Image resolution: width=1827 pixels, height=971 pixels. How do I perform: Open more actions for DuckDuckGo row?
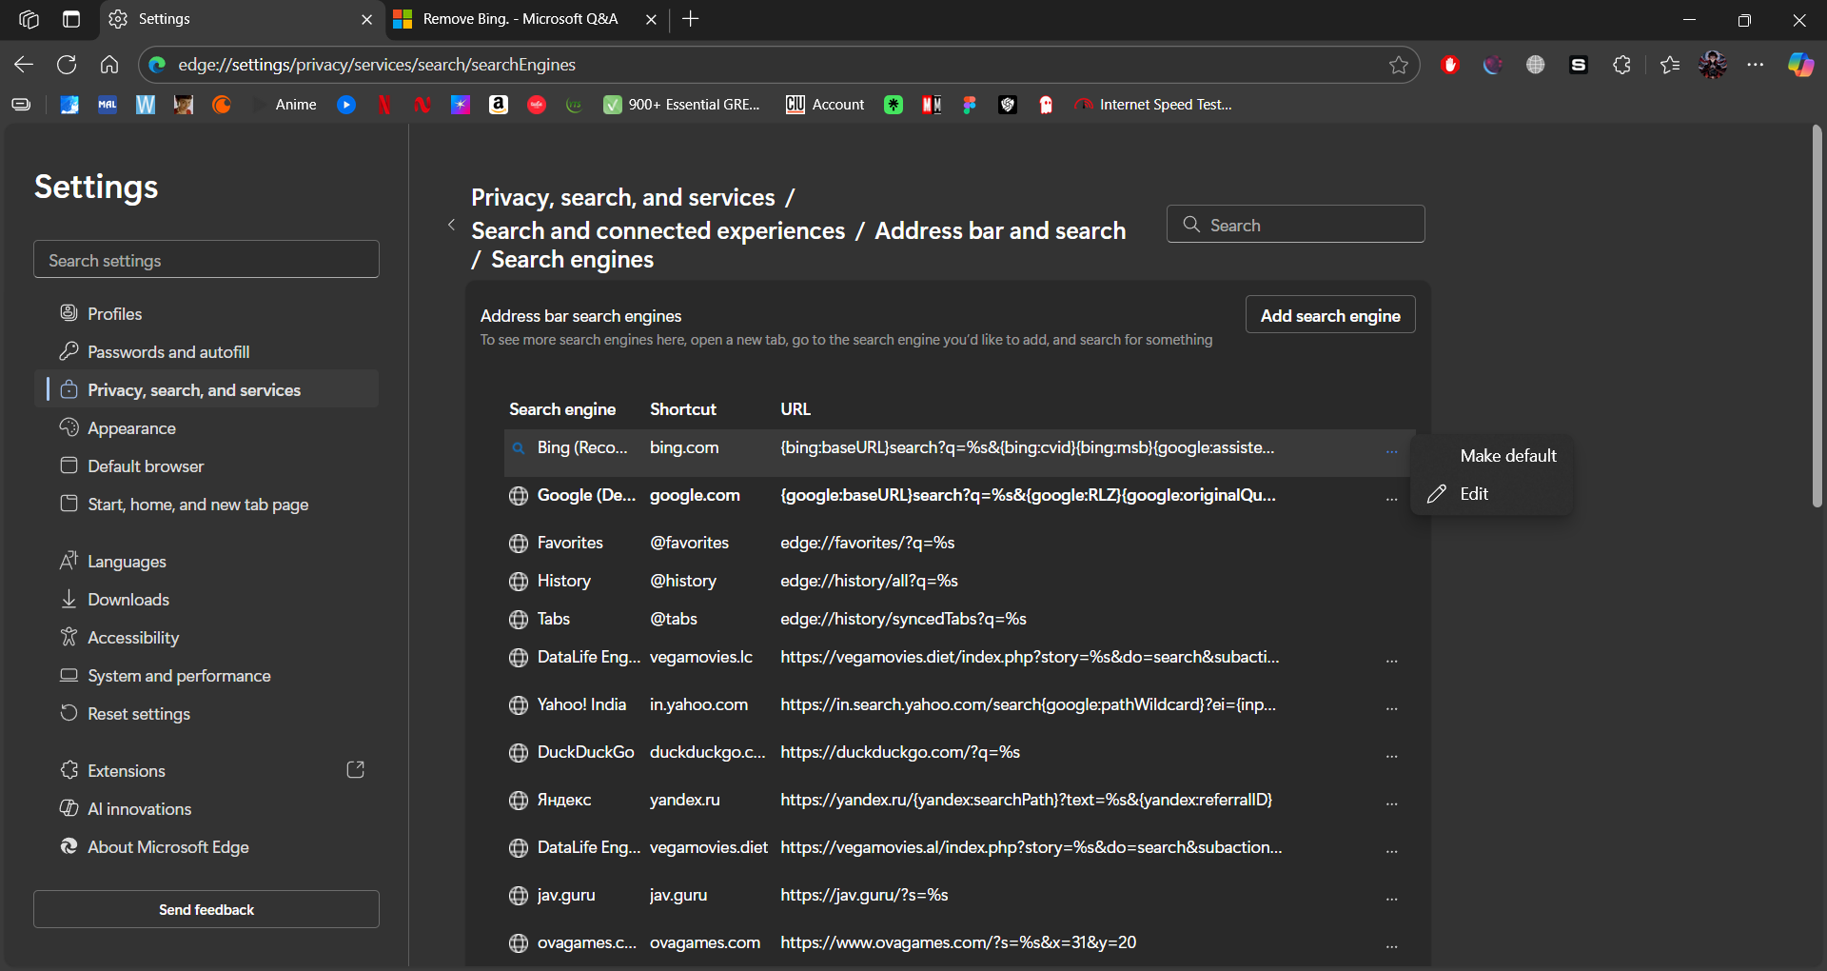point(1391,754)
